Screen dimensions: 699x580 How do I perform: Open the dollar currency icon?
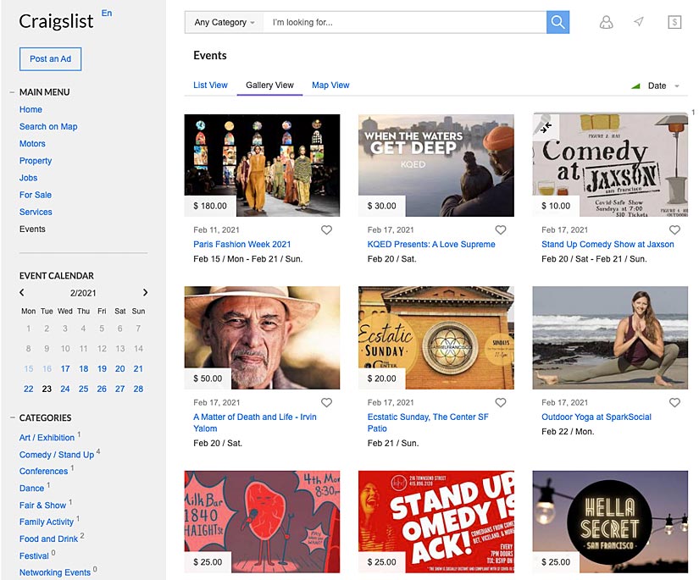point(674,22)
